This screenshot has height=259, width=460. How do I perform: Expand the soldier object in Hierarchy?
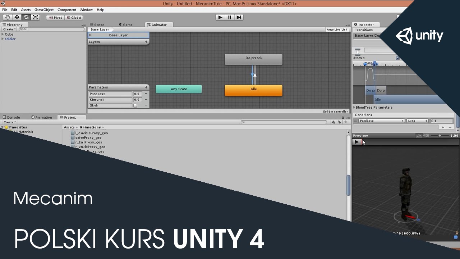[3, 39]
